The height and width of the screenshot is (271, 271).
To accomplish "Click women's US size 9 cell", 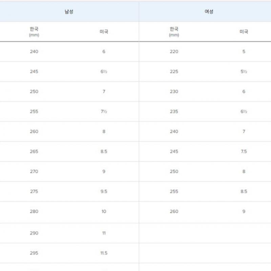I will (244, 211).
